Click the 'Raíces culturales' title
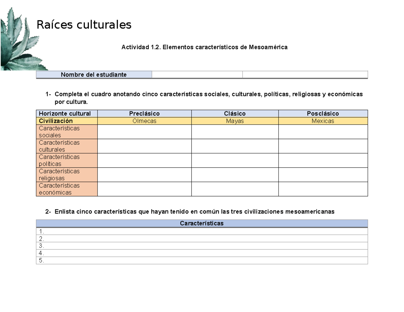 (x=83, y=25)
